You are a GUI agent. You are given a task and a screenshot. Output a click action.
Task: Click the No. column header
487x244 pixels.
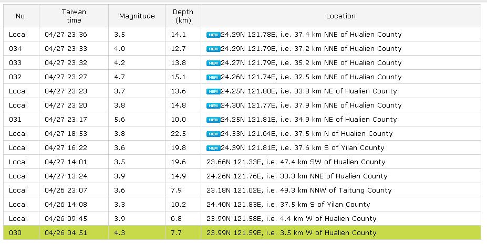[x=21, y=16]
